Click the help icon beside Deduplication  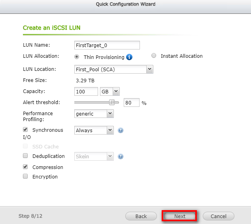click(121, 156)
